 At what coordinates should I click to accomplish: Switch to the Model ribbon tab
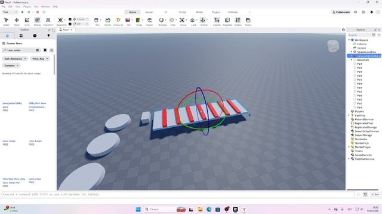[199, 12]
